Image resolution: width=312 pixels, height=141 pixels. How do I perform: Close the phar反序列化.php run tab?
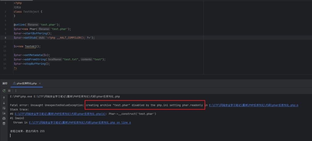pos(40,83)
